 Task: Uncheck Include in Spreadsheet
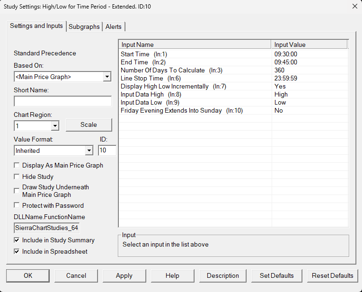pyautogui.click(x=17, y=252)
